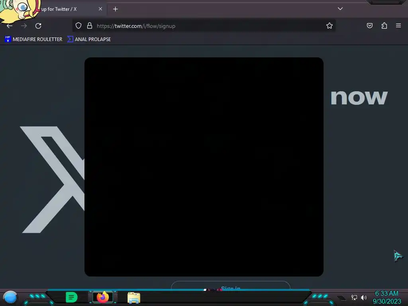Open the Extensions puzzle icon
Image resolution: width=408 pixels, height=306 pixels.
click(x=384, y=25)
